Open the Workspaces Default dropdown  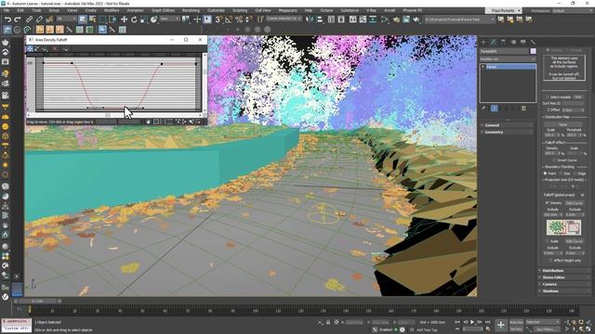coord(573,11)
